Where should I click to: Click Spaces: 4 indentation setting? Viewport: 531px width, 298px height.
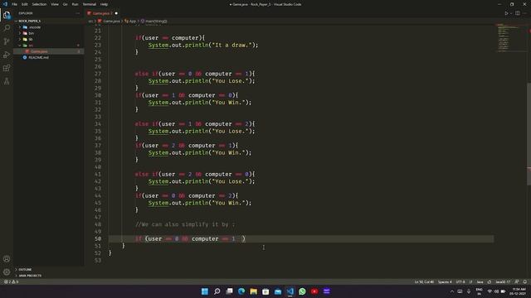pos(445,281)
